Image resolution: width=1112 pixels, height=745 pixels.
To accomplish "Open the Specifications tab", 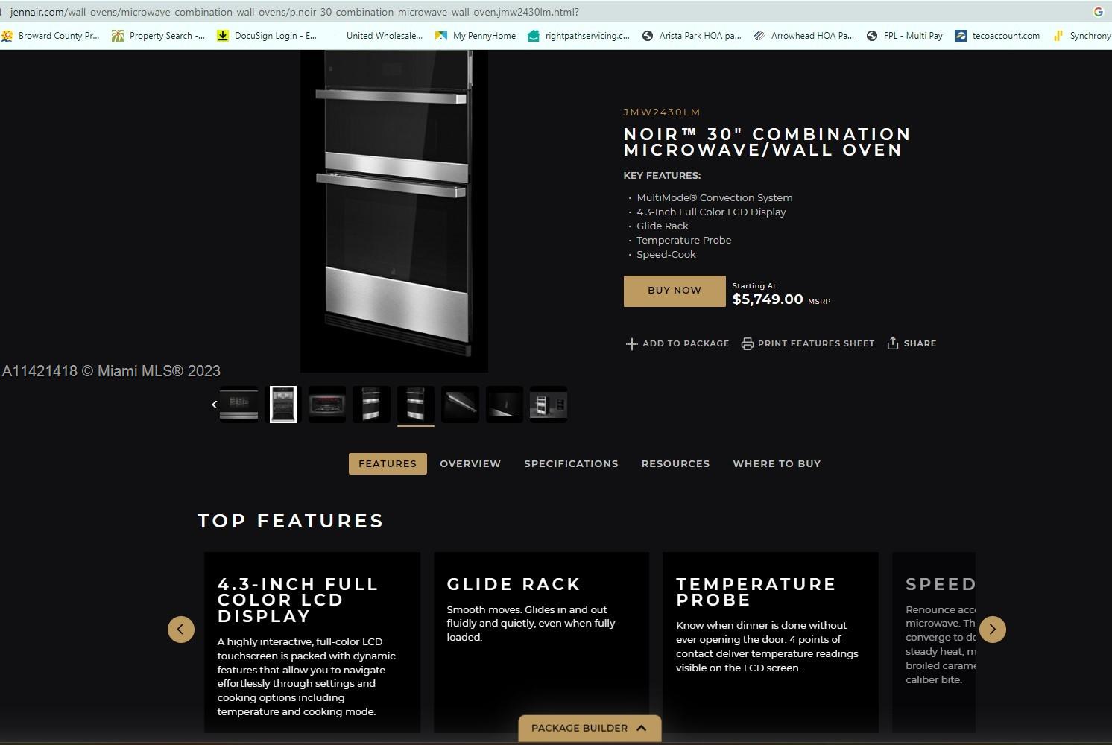I will [x=571, y=463].
